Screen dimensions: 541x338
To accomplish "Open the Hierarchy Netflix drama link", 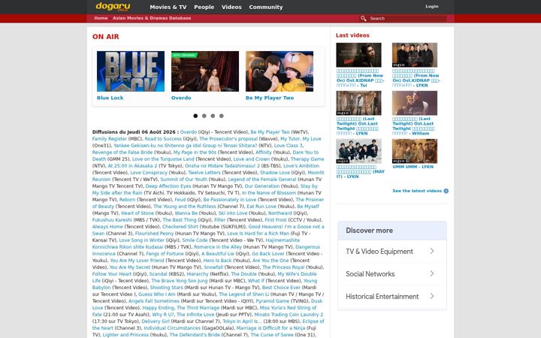I will 198,274.
